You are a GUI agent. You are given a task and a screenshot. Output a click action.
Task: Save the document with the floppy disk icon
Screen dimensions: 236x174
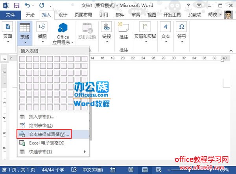[x=17, y=5]
